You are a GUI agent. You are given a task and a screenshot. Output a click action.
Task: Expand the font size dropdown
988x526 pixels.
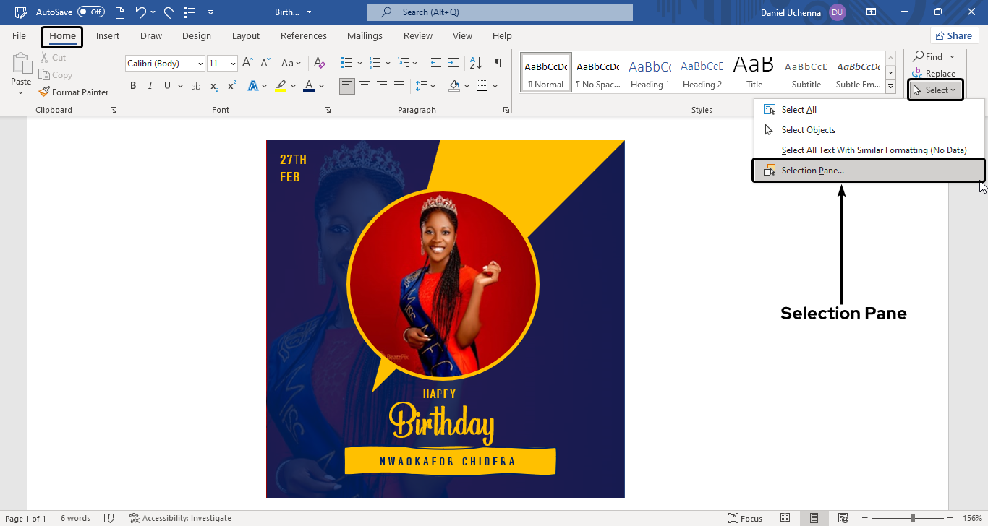coord(233,64)
